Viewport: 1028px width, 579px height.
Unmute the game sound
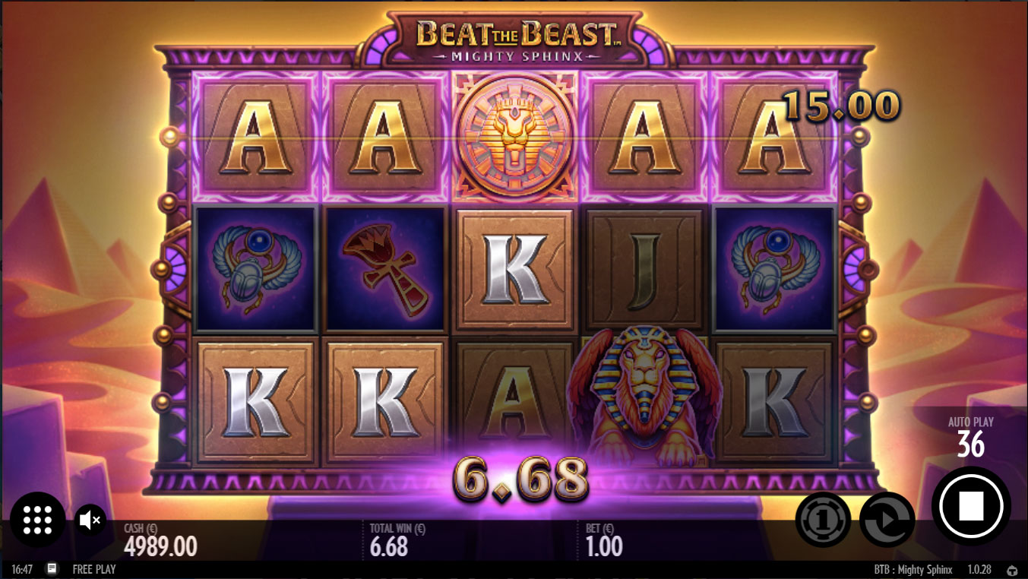tap(91, 520)
